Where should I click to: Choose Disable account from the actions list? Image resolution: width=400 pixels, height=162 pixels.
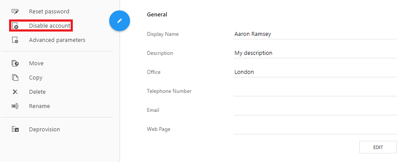(x=49, y=25)
